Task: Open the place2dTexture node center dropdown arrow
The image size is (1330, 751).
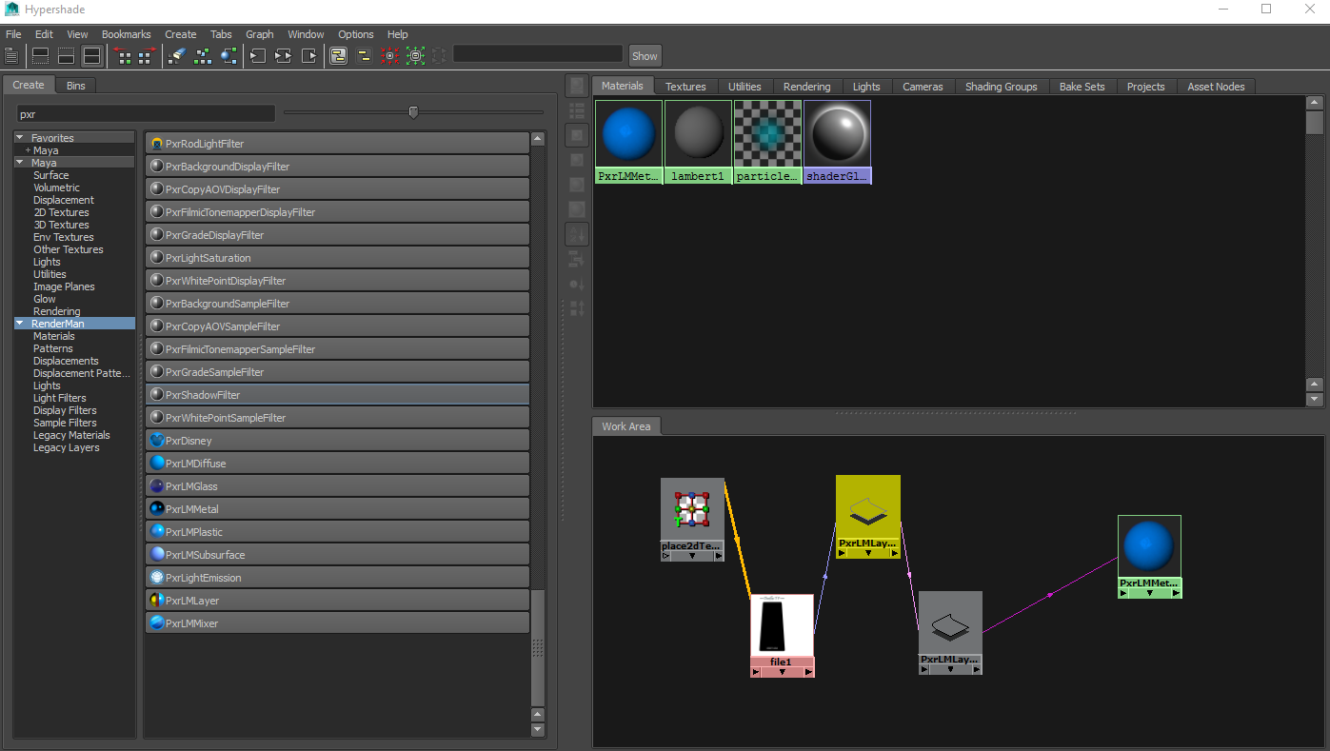Action: [692, 556]
